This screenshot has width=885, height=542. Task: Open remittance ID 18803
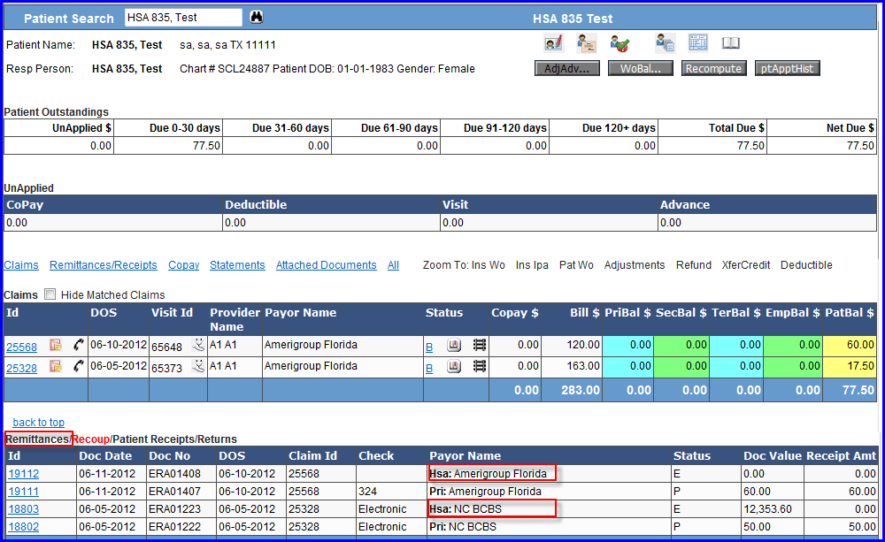[x=23, y=508]
